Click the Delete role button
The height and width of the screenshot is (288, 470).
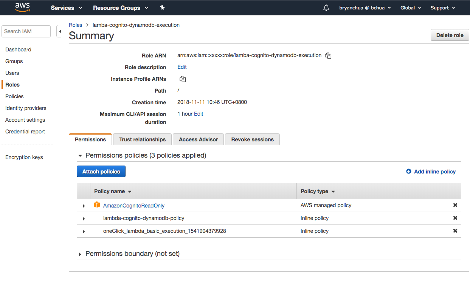click(x=450, y=35)
